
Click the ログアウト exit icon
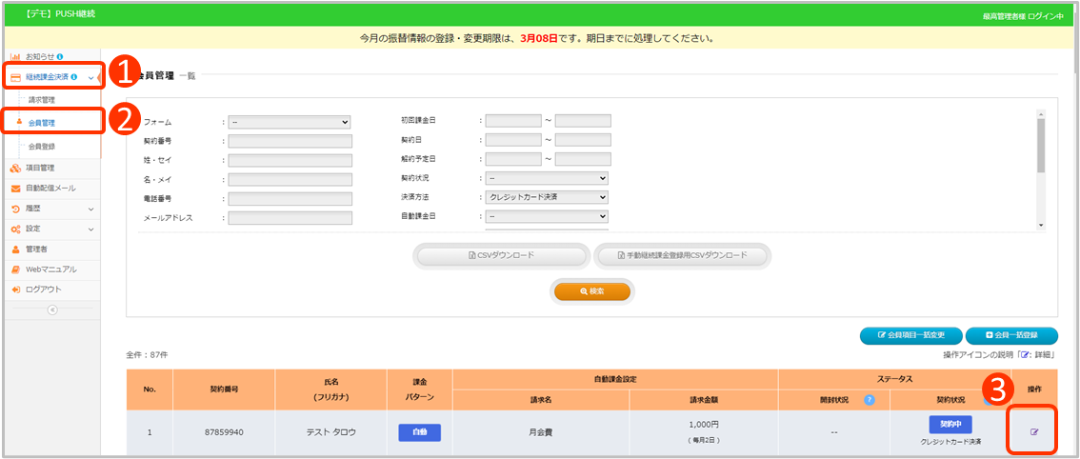[16, 289]
